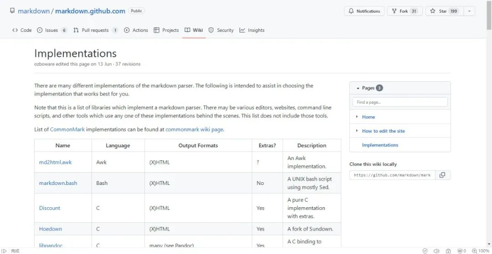
Task: Open the markdown.bash link
Action: coord(58,183)
